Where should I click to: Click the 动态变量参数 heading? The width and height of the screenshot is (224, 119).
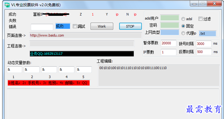19,63
